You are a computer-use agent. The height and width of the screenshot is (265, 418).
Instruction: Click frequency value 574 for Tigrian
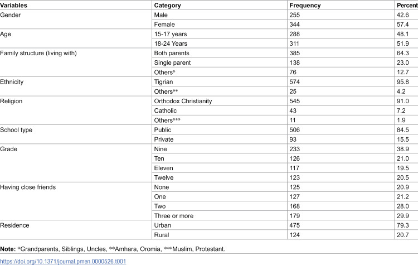tap(295, 82)
